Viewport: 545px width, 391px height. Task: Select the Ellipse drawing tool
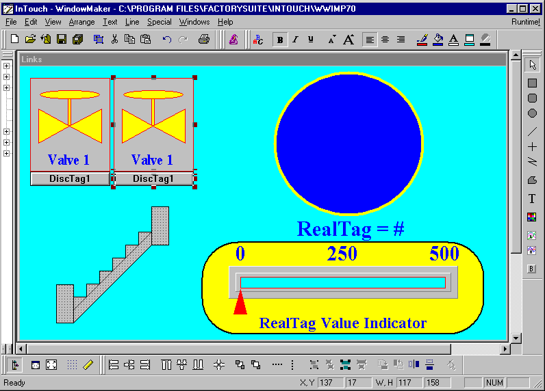(532, 113)
